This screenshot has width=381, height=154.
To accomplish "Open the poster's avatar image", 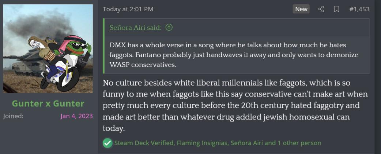I will 48,49.
